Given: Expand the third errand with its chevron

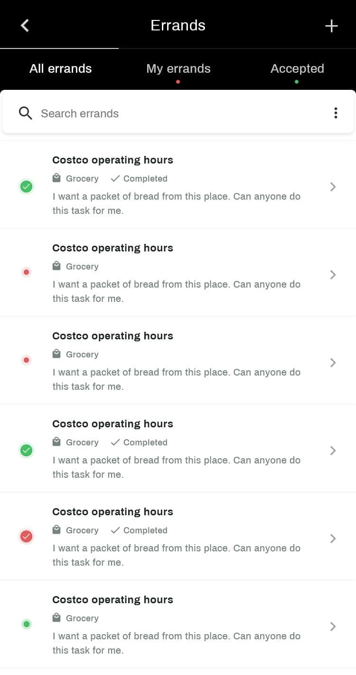Looking at the screenshot, I should (x=333, y=363).
